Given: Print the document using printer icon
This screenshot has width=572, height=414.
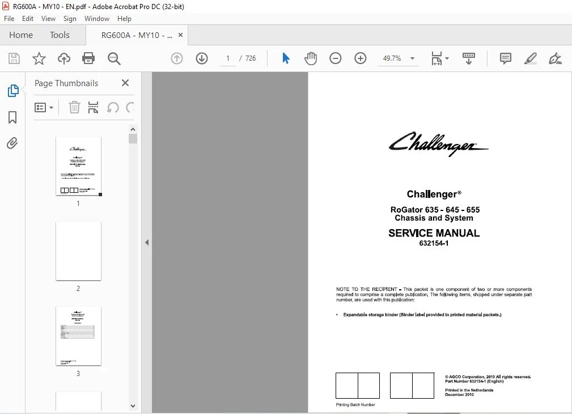Looking at the screenshot, I should click(x=88, y=58).
